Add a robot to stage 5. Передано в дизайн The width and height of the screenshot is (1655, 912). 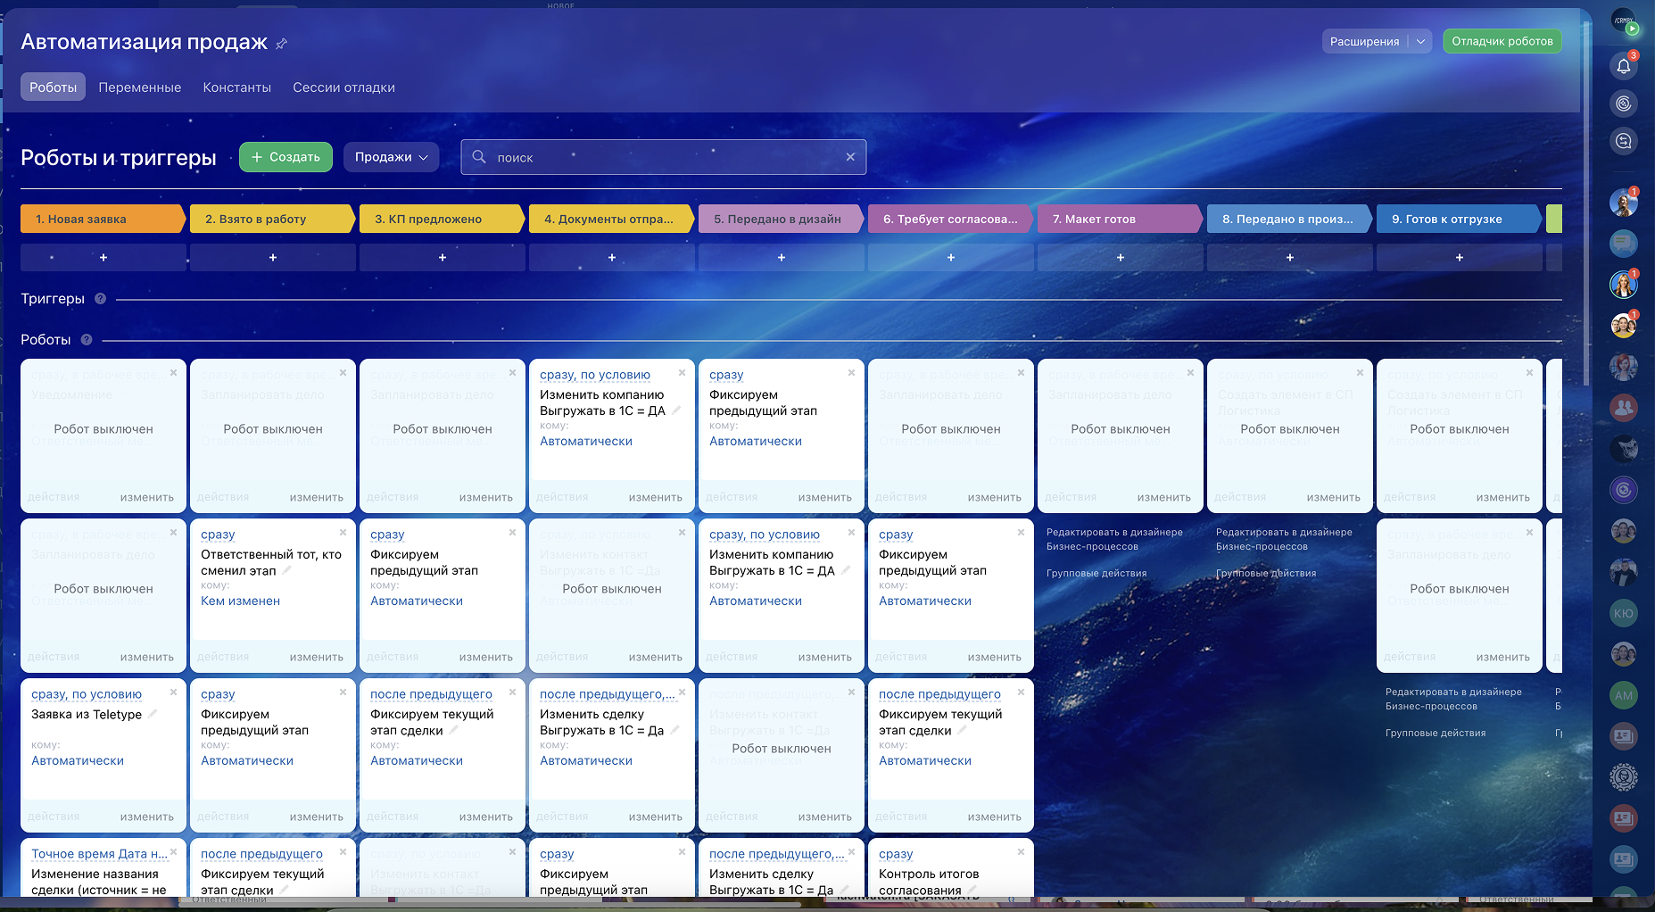pyautogui.click(x=782, y=258)
